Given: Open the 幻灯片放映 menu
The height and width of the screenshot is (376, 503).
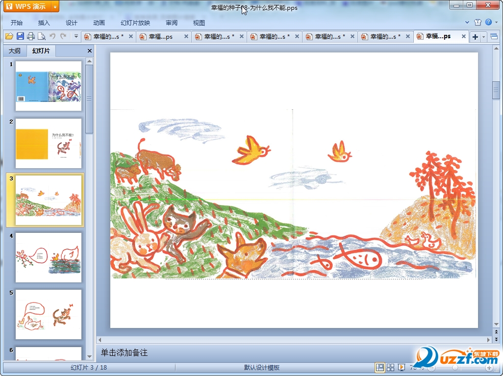Looking at the screenshot, I should 135,23.
